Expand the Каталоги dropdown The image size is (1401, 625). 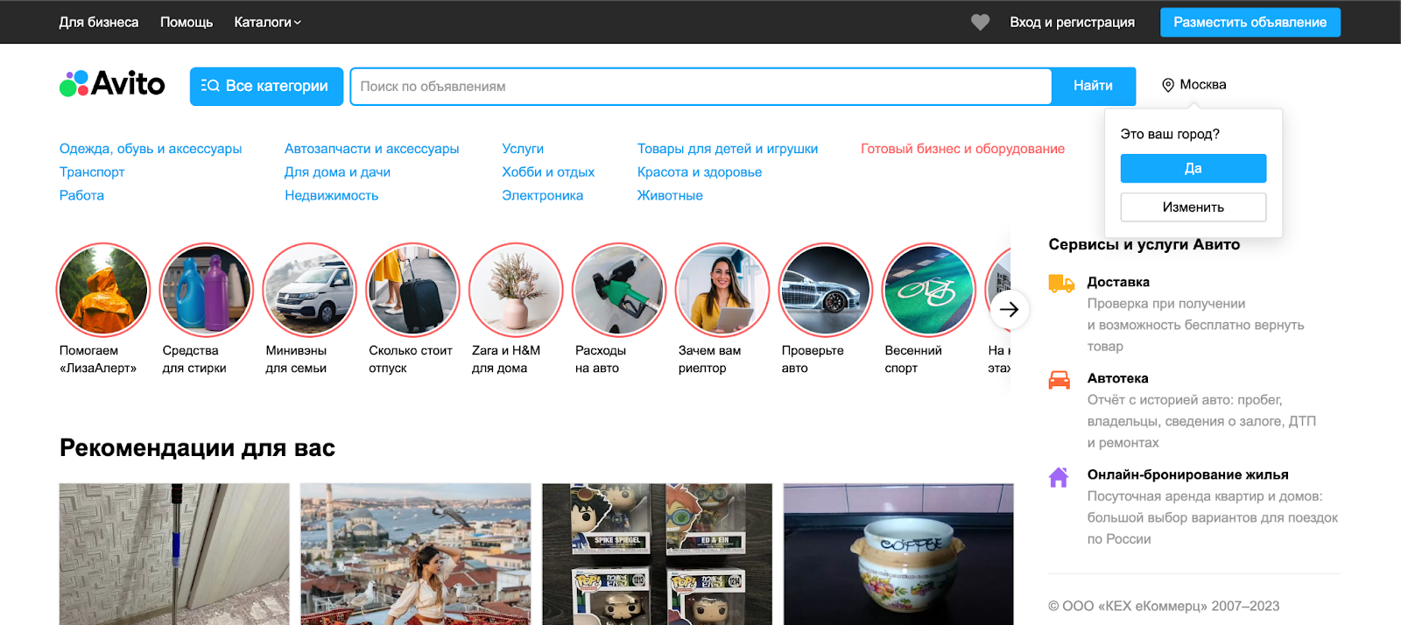point(267,22)
